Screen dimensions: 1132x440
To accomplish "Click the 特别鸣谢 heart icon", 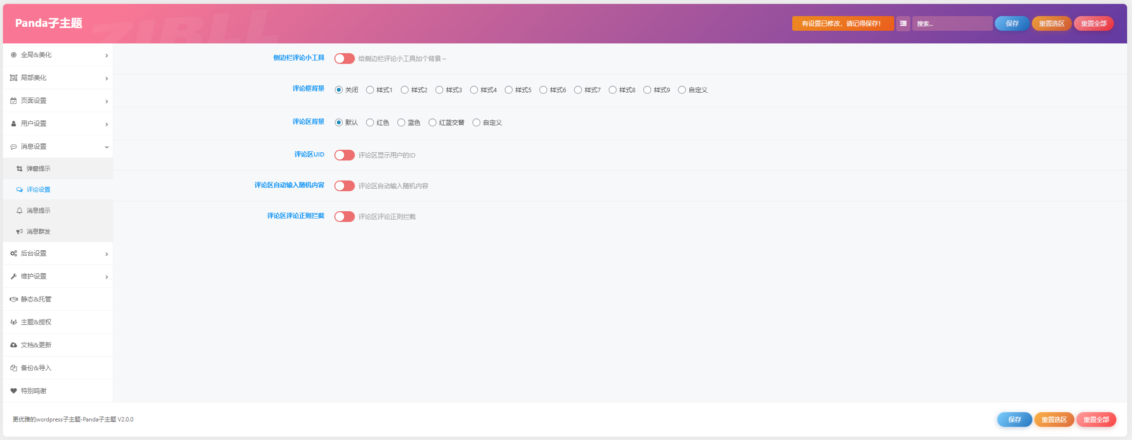I will 14,391.
